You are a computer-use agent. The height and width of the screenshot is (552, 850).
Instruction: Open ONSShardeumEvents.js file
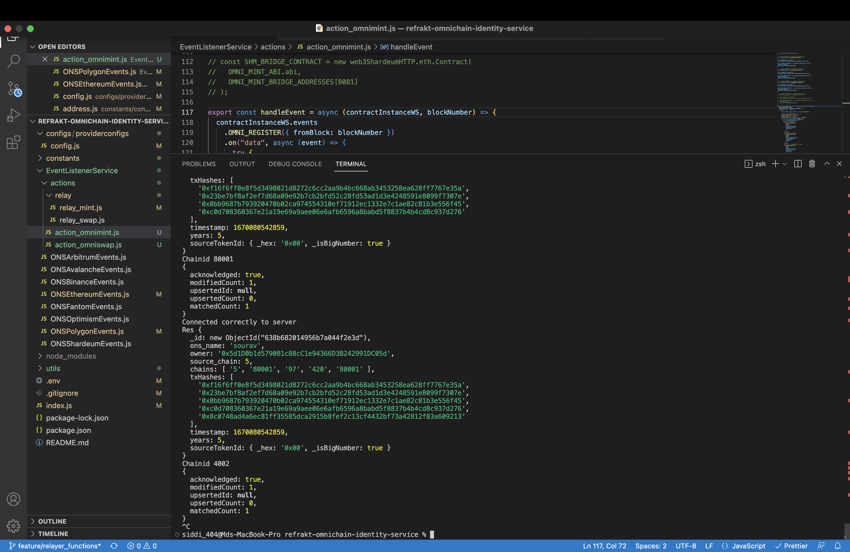click(99, 344)
